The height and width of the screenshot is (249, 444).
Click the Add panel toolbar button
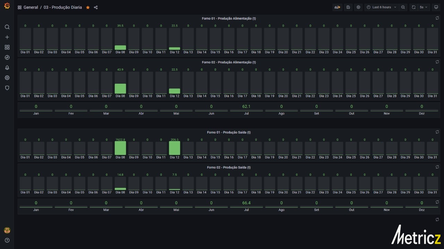(x=337, y=7)
